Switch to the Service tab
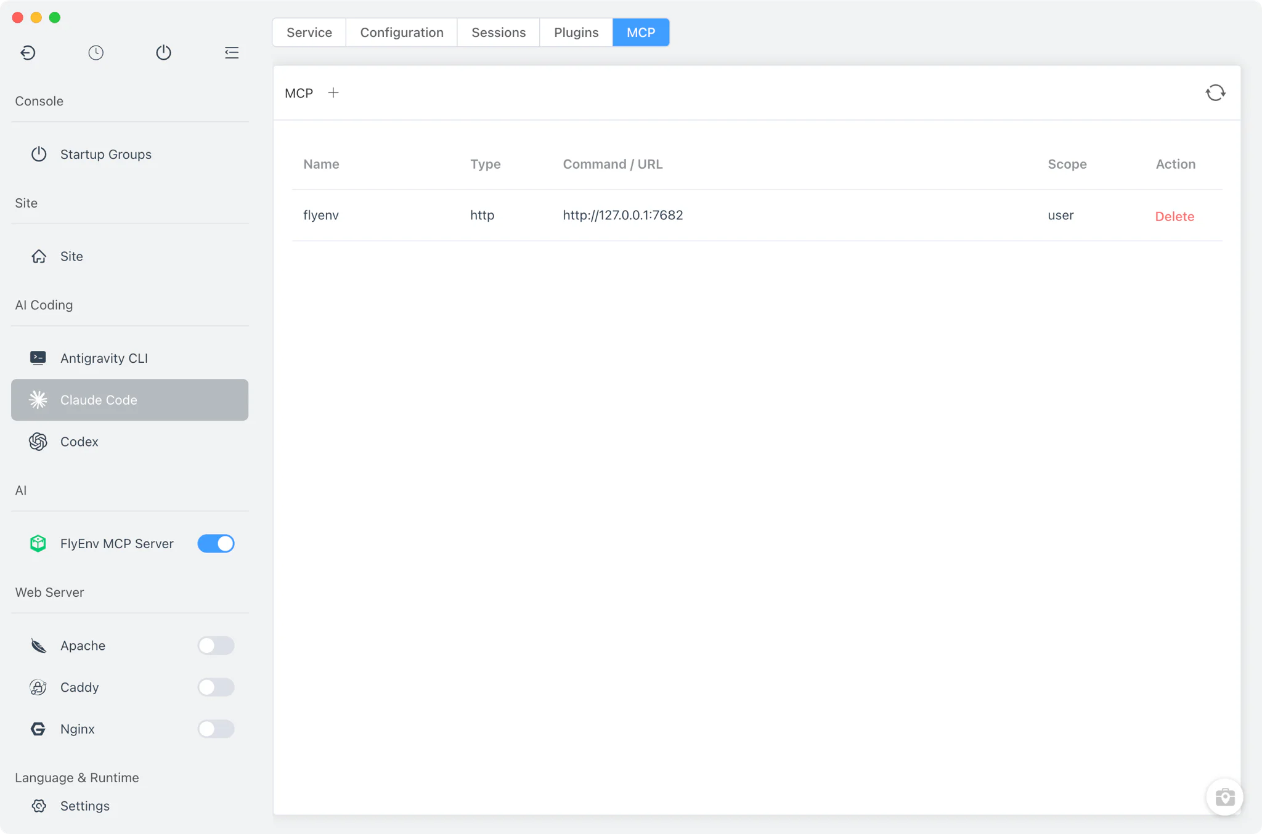This screenshot has width=1262, height=834. 309,33
